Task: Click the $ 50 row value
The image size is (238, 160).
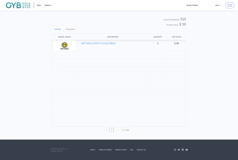Action: [177, 43]
